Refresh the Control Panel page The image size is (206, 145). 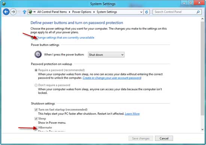[x=146, y=12]
